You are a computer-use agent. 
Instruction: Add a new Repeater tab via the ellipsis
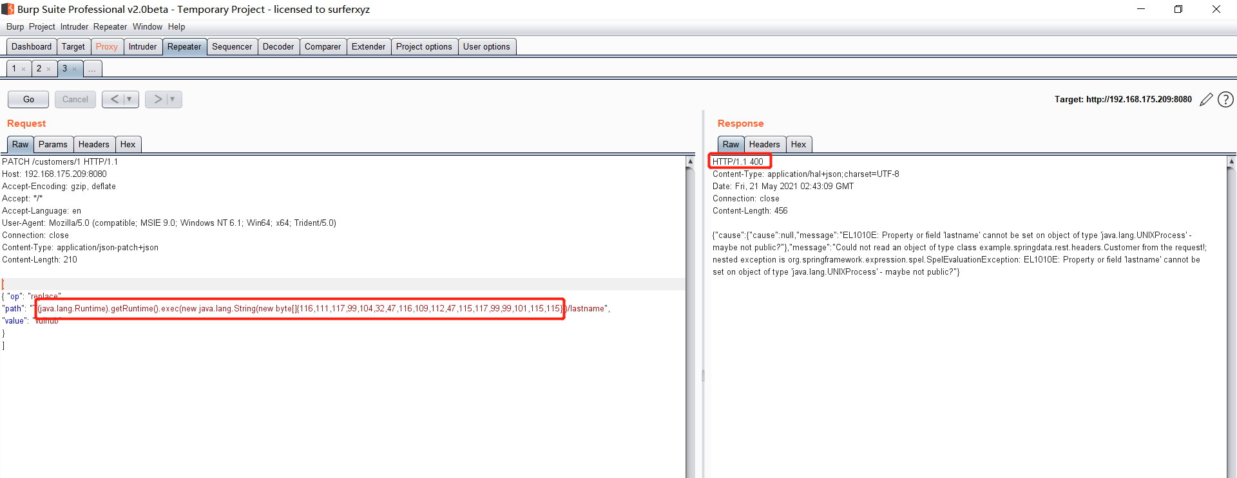point(92,69)
